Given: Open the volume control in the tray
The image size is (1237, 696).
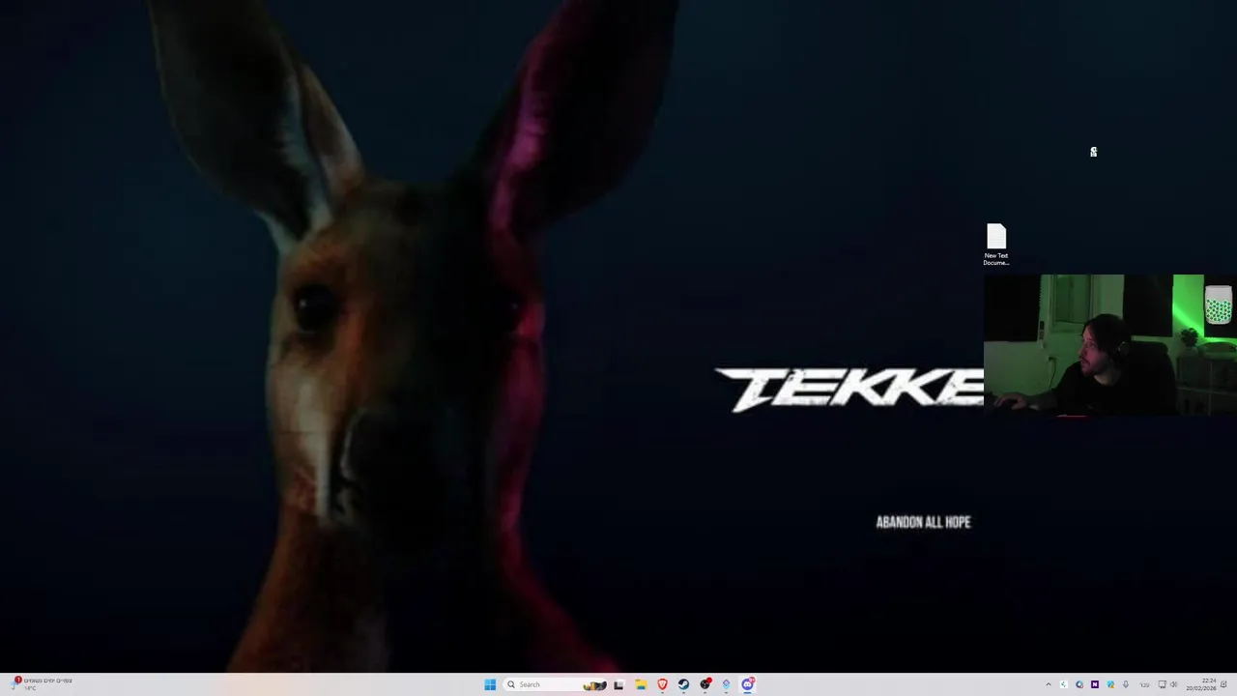Looking at the screenshot, I should pos(1174,684).
